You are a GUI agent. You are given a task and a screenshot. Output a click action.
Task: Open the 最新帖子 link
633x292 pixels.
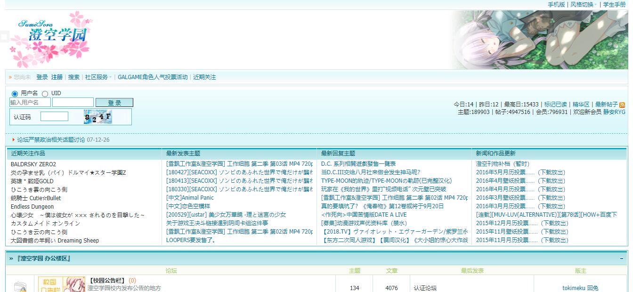607,105
